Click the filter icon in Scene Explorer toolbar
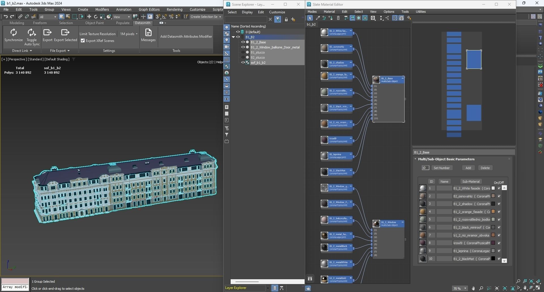 (x=278, y=20)
